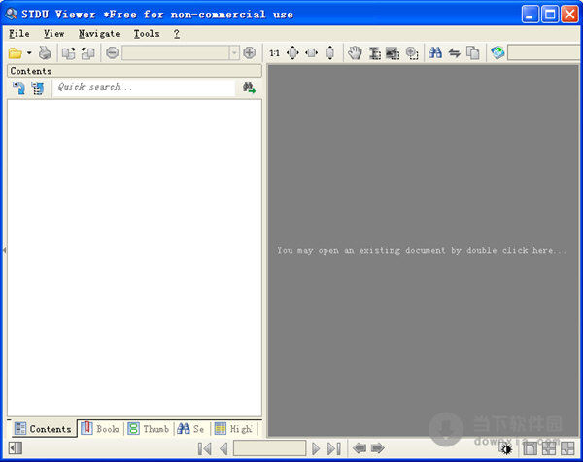Click the blue globe toolbar icon
Screen dimensions: 583x462
(x=497, y=52)
